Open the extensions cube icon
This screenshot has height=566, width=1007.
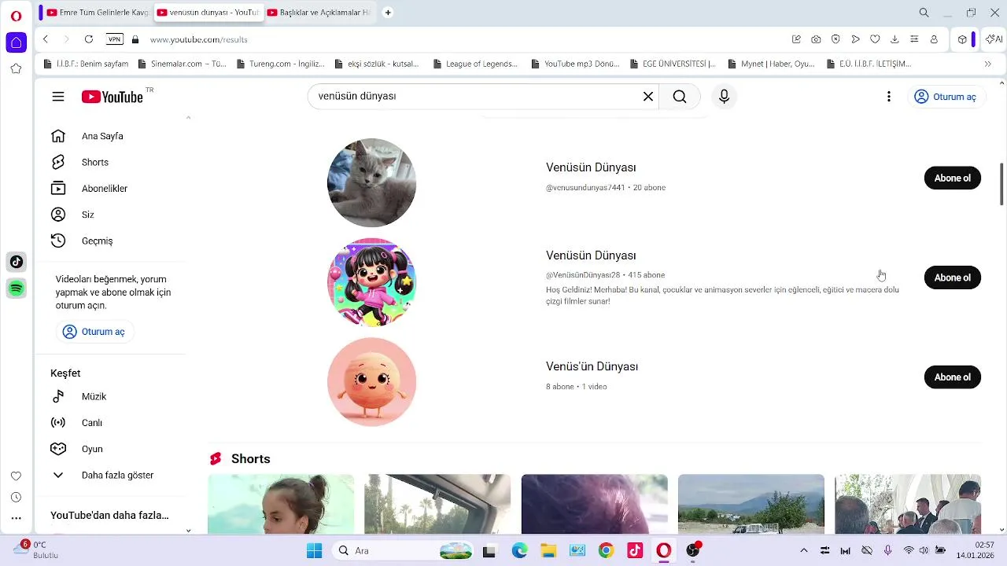[x=962, y=39]
